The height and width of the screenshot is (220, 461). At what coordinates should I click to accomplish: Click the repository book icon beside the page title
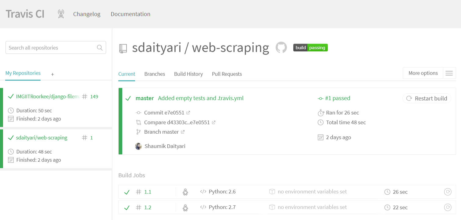(x=123, y=47)
